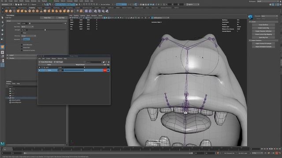This screenshot has width=282, height=158.
Task: Select the Bulge sculpt brush
Action: [x=64, y=11]
